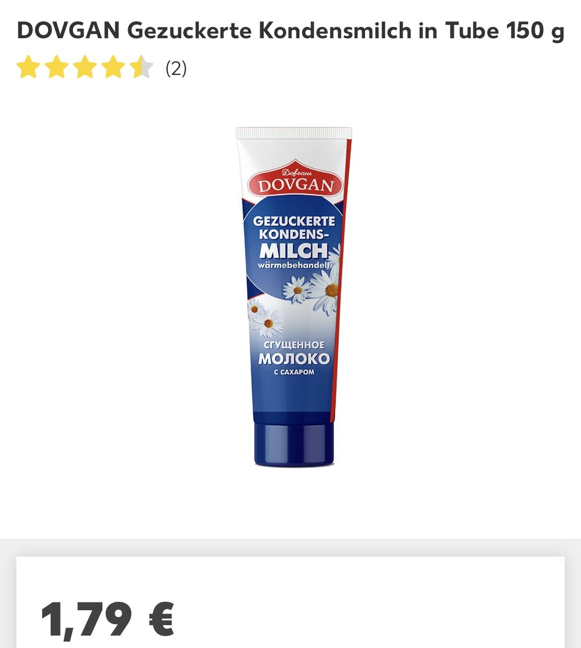This screenshot has width=581, height=648.
Task: Click the euro currency symbol
Action: point(161,619)
